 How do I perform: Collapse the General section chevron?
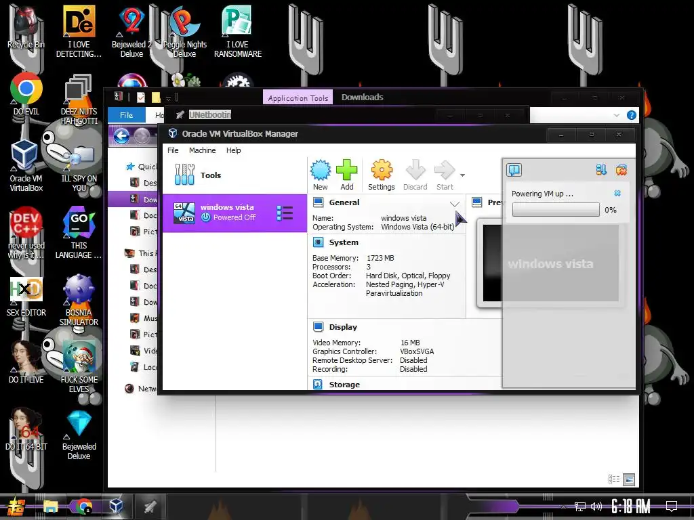(455, 203)
